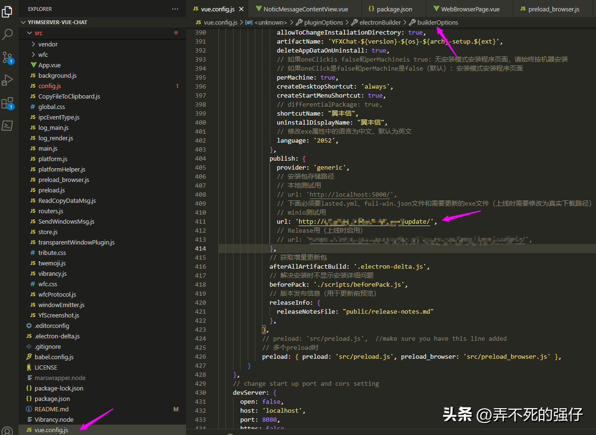Open the Accounts icon at bottom left
The image size is (596, 435).
(x=7, y=431)
